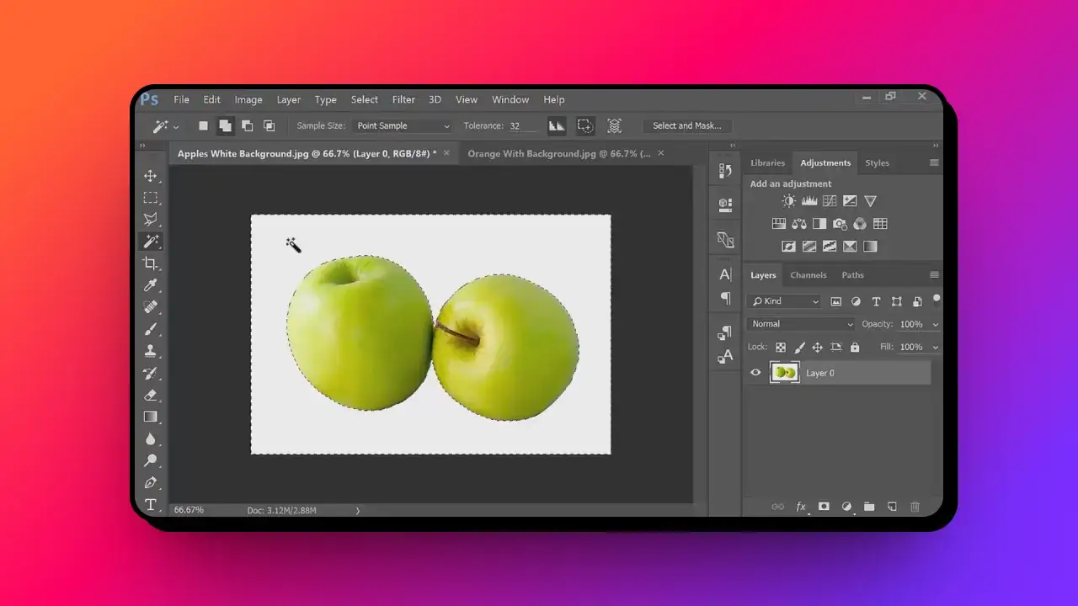Viewport: 1078px width, 606px height.
Task: Add a Curves adjustment
Action: pyautogui.click(x=830, y=200)
